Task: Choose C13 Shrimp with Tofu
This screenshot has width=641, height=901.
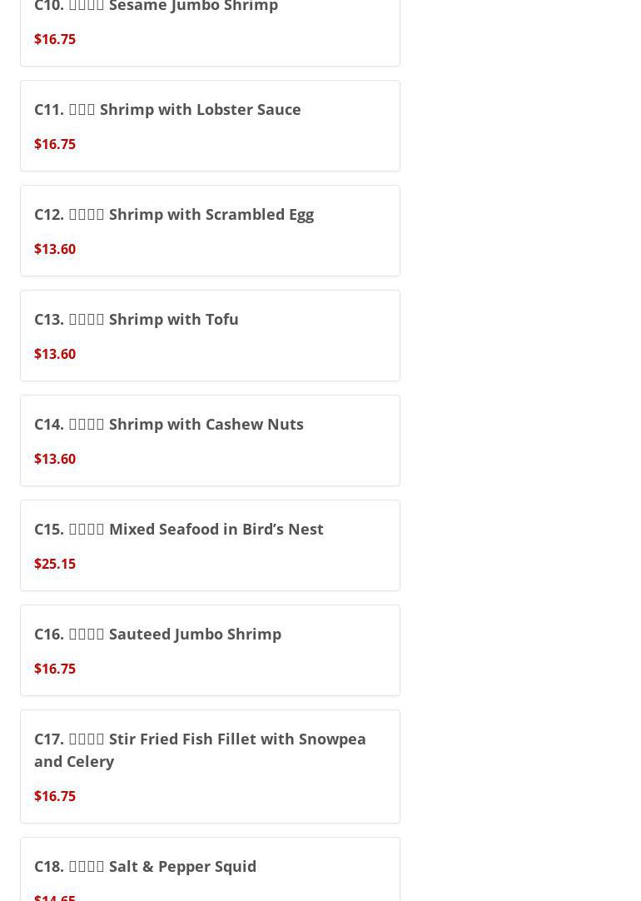Action: pyautogui.click(x=137, y=319)
